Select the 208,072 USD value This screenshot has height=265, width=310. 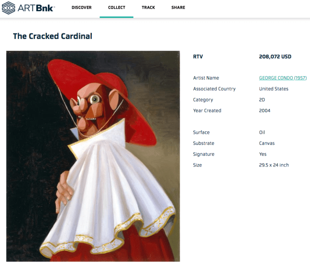275,57
